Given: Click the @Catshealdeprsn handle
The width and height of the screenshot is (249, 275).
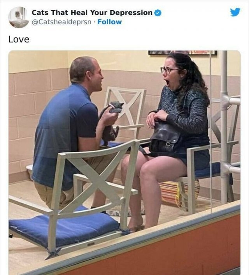Looking at the screenshot, I should click(x=61, y=22).
